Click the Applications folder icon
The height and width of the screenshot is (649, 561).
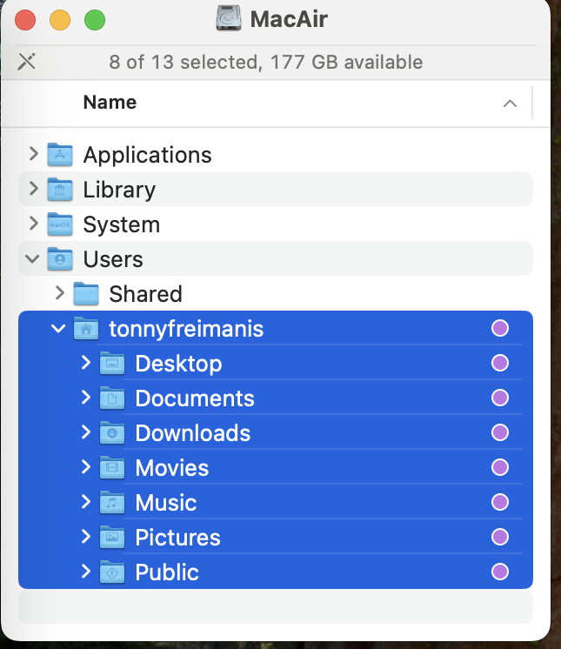point(60,154)
